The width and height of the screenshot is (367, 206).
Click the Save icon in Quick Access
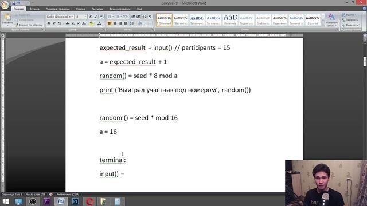click(x=14, y=3)
